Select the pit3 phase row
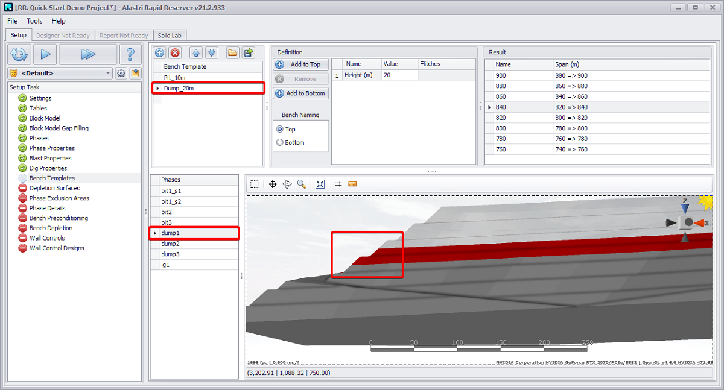Viewport: 724px width, 390px height. coord(167,223)
